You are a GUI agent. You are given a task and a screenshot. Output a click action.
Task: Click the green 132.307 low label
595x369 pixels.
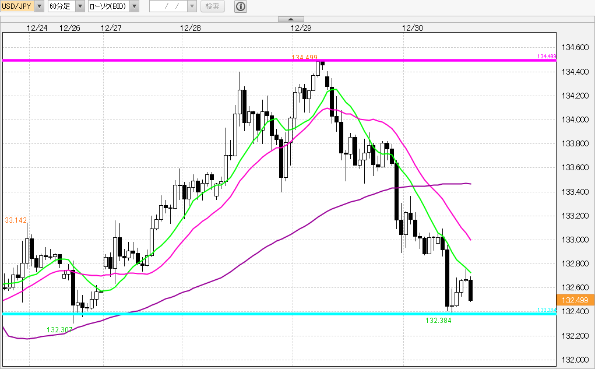pyautogui.click(x=59, y=330)
